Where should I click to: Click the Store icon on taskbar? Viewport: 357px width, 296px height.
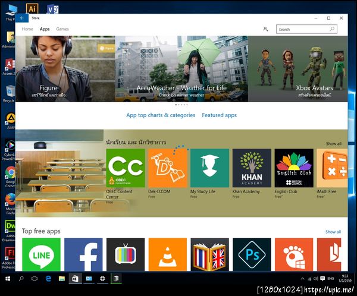76,279
